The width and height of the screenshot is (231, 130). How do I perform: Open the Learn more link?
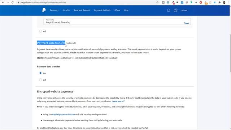(117, 101)
